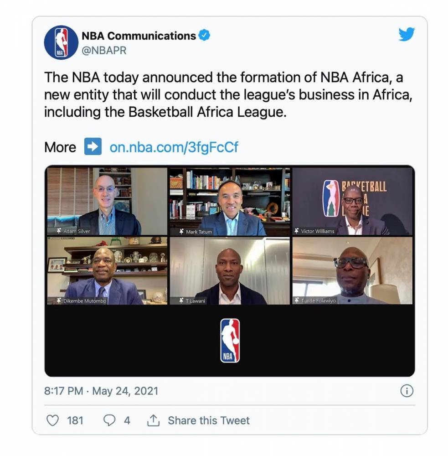Click the blue verified badge
The width and height of the screenshot is (448, 456).
[x=204, y=35]
